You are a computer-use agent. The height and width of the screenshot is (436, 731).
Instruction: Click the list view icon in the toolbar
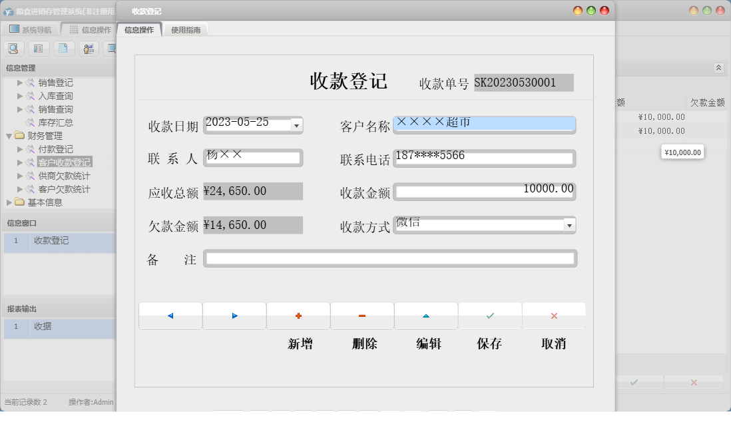(38, 48)
